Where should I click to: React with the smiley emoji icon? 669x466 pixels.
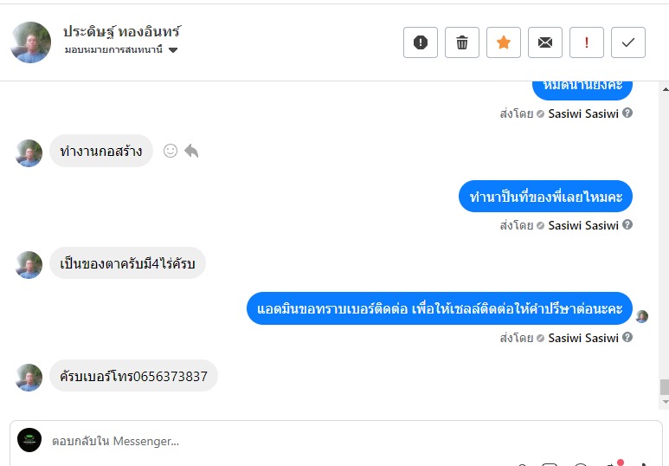tap(170, 151)
